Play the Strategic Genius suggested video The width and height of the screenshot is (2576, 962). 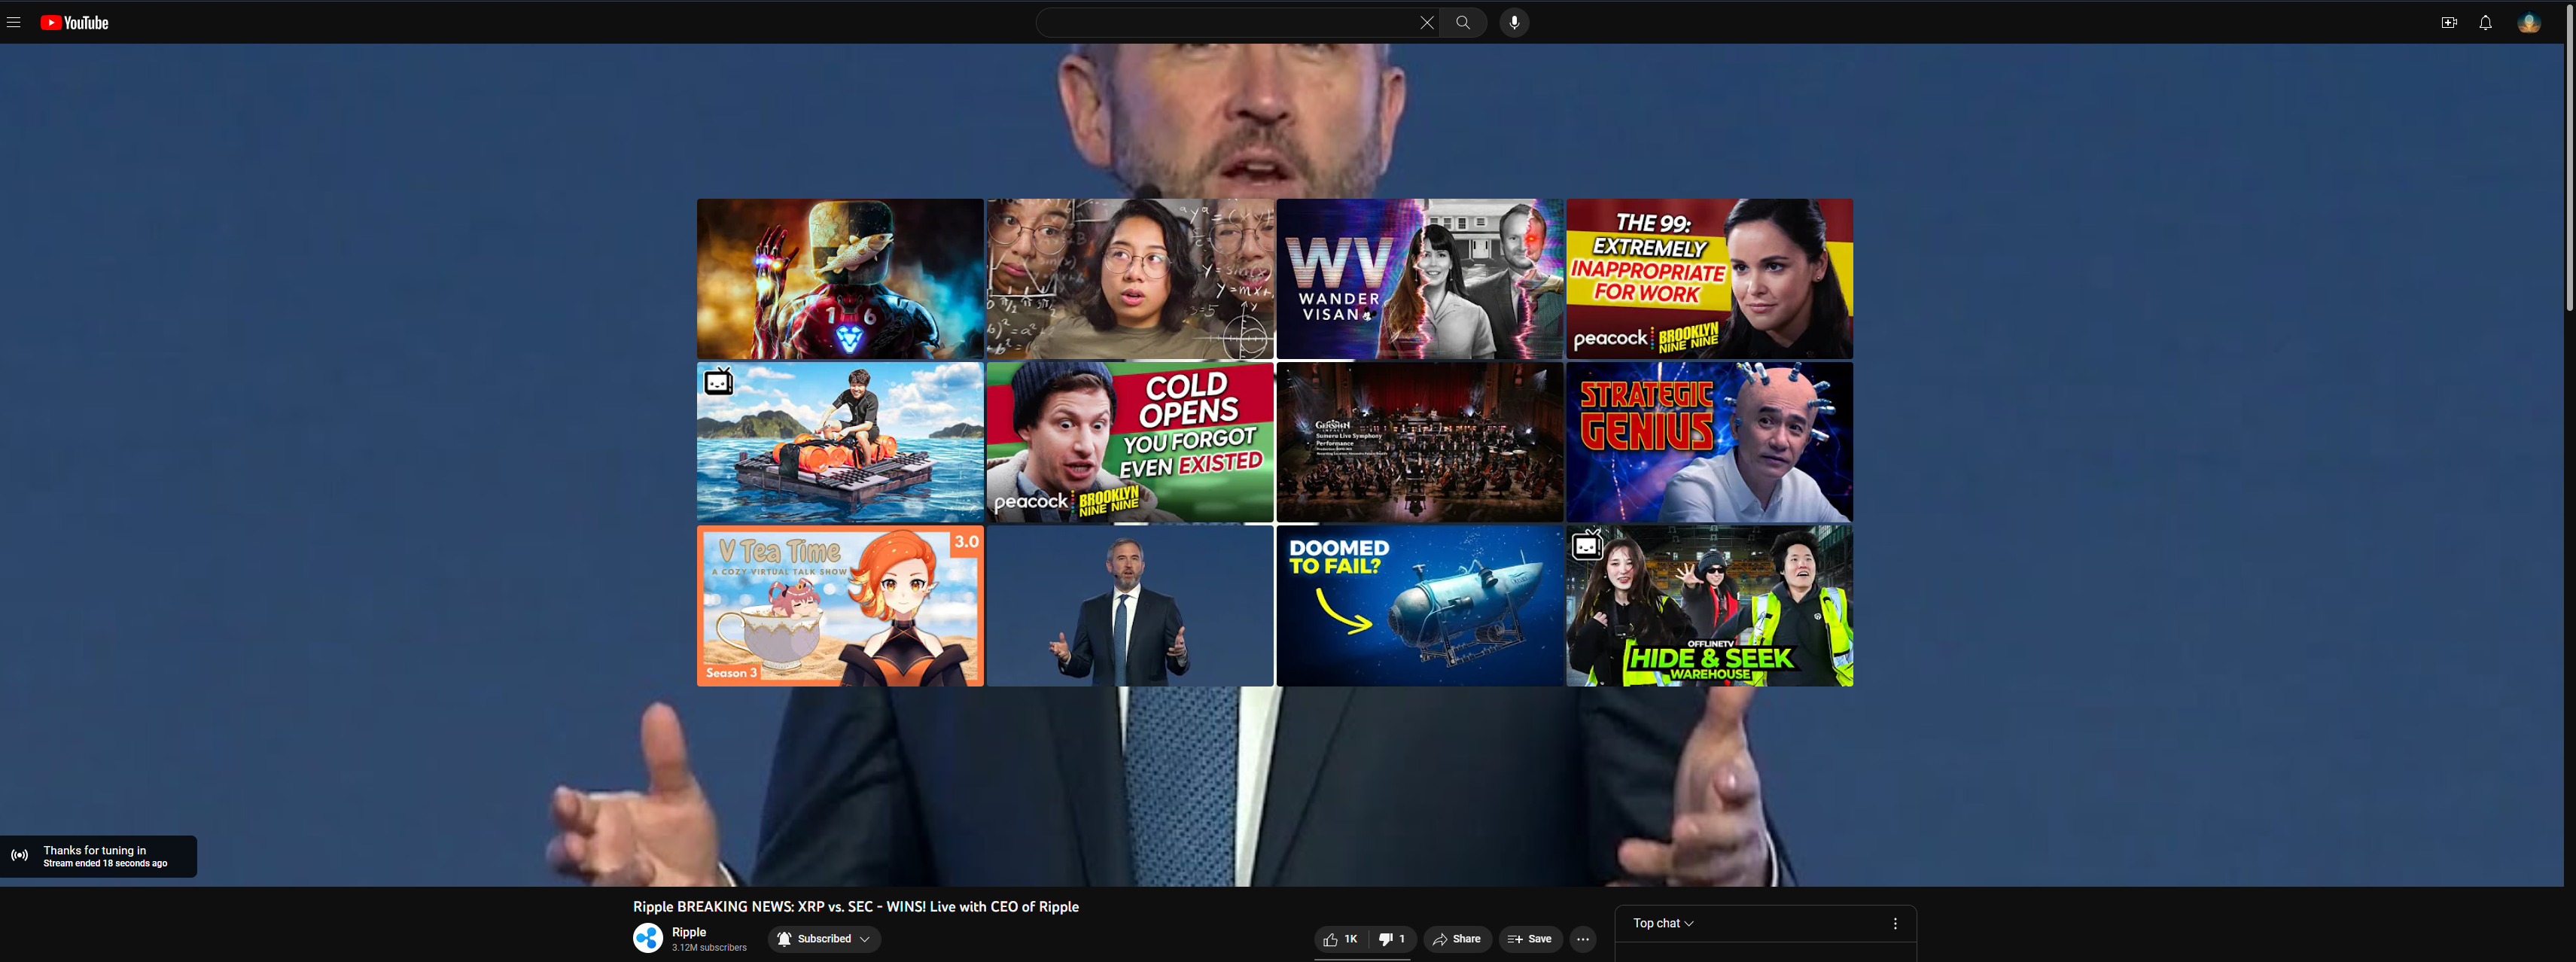click(x=1709, y=442)
